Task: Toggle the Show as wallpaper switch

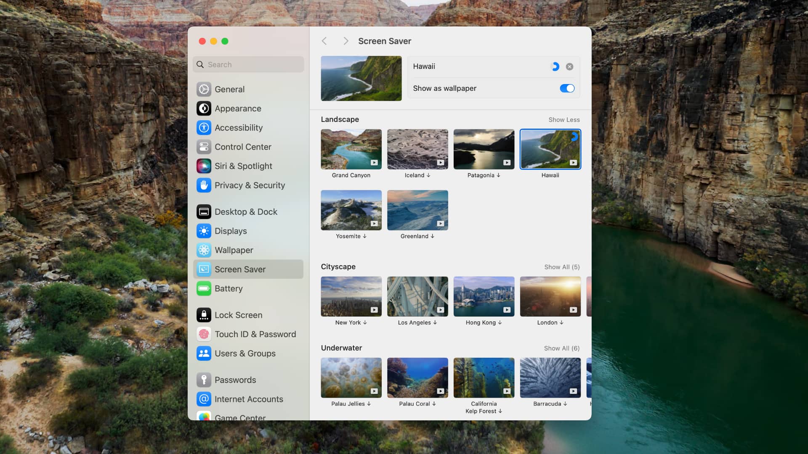Action: coord(567,88)
